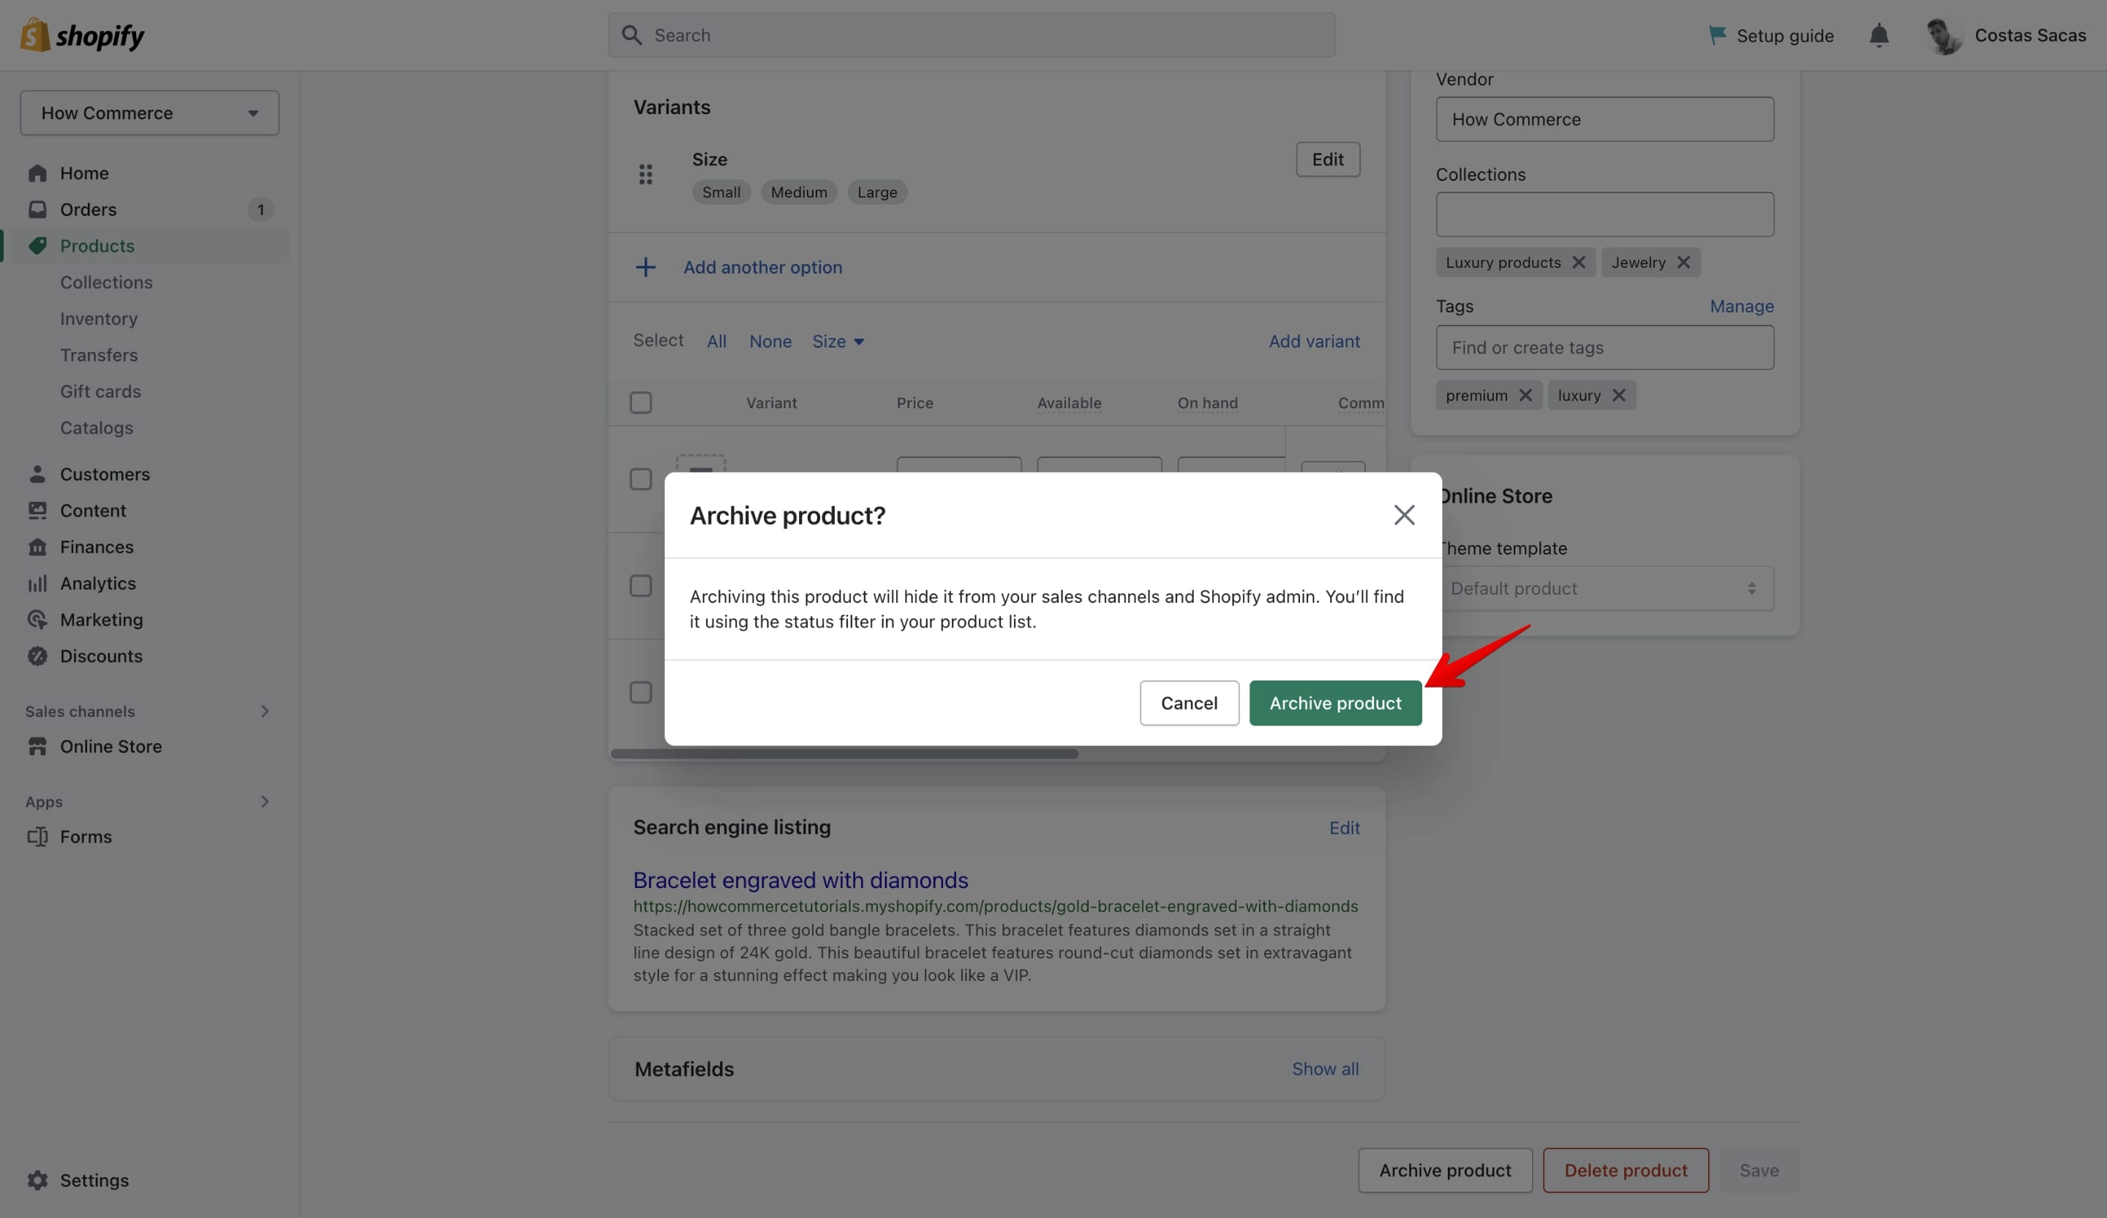Remove luxury tag
This screenshot has height=1218, width=2107.
tap(1619, 396)
